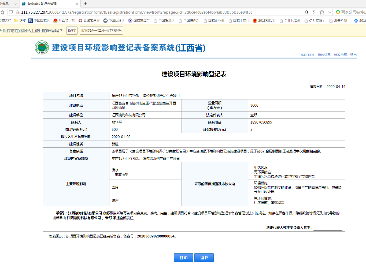This screenshot has width=366, height=264.
Task: Click the URL address field
Action: (x=137, y=12)
